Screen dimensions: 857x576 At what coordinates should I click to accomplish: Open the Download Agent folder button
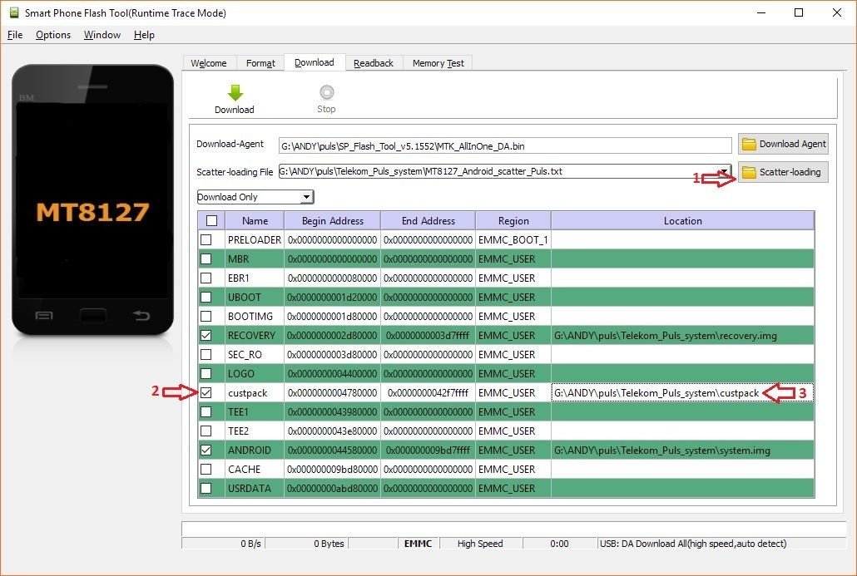tap(783, 144)
